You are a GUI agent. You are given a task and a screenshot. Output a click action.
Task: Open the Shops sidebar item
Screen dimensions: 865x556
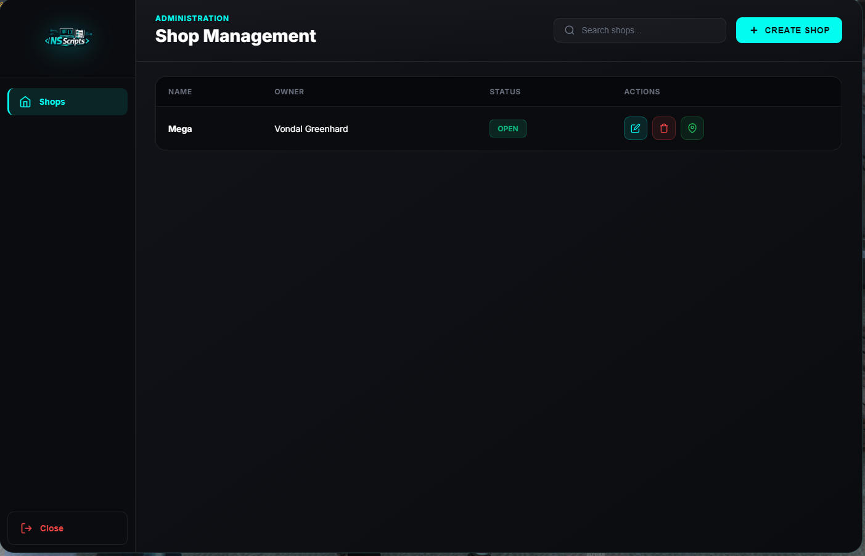[x=68, y=102]
